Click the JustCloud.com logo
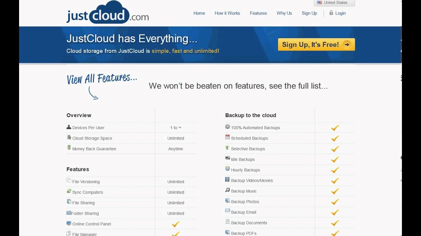Screen dimensions: 421x236 click(108, 12)
